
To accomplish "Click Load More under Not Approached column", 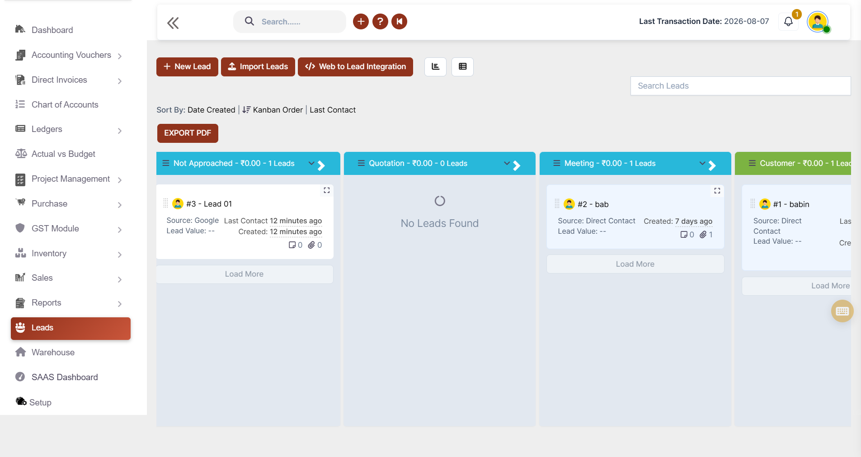I will [x=245, y=274].
